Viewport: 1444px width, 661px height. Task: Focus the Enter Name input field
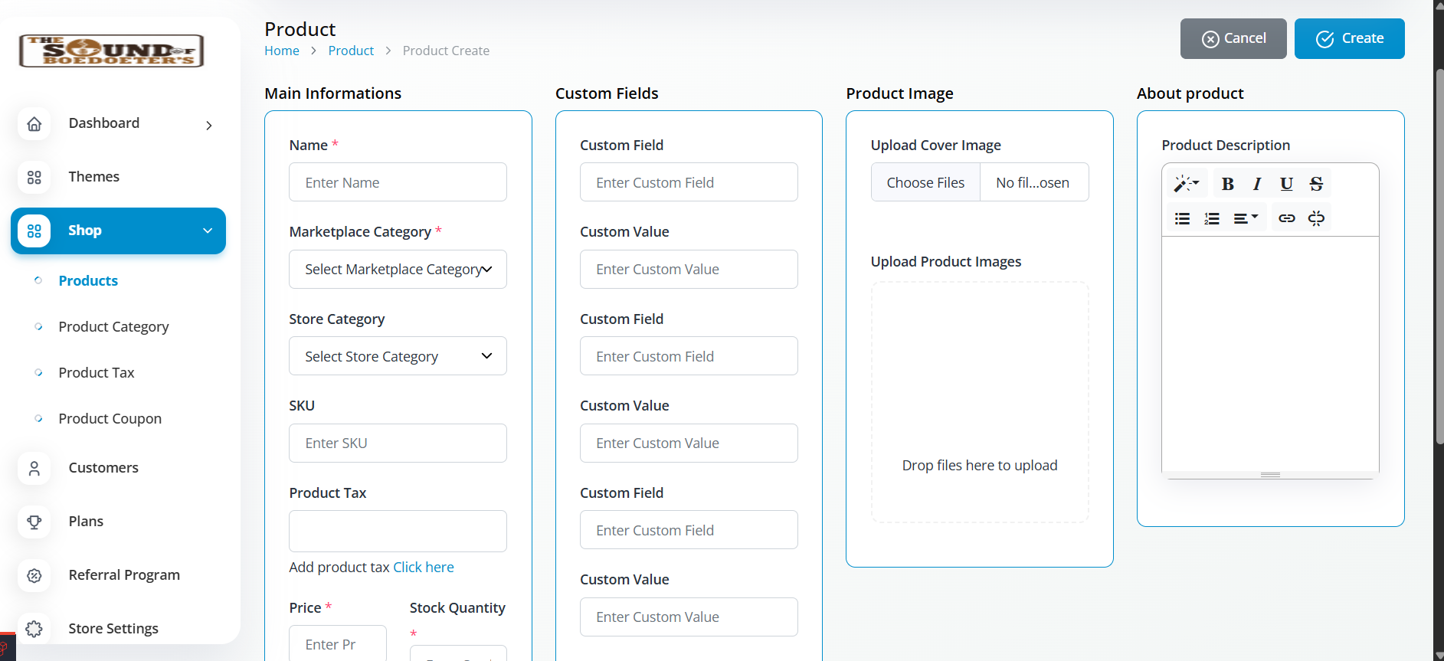[x=398, y=182]
